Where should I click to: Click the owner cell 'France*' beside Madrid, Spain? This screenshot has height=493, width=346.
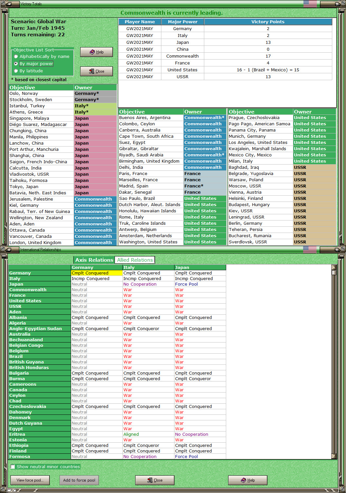point(205,186)
